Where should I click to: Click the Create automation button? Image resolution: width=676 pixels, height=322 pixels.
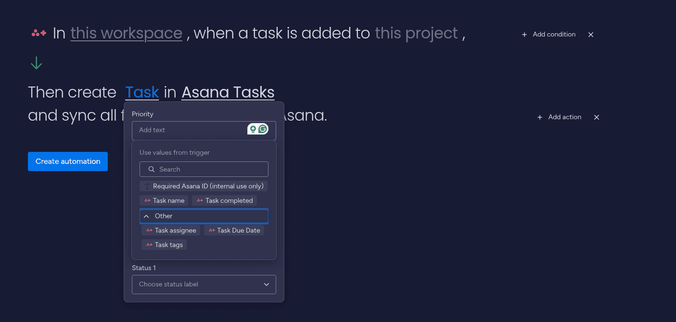tap(67, 161)
